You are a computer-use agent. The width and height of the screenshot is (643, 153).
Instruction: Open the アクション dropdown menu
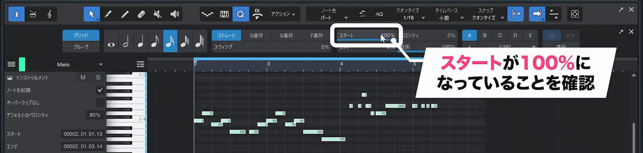[x=283, y=14]
